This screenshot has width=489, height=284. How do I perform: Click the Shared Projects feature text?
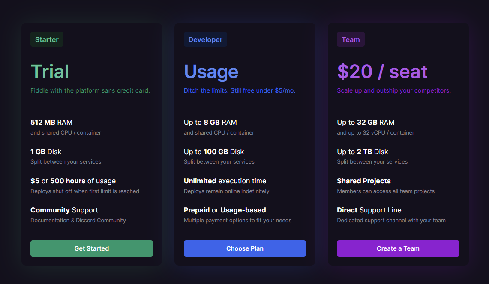tap(363, 181)
